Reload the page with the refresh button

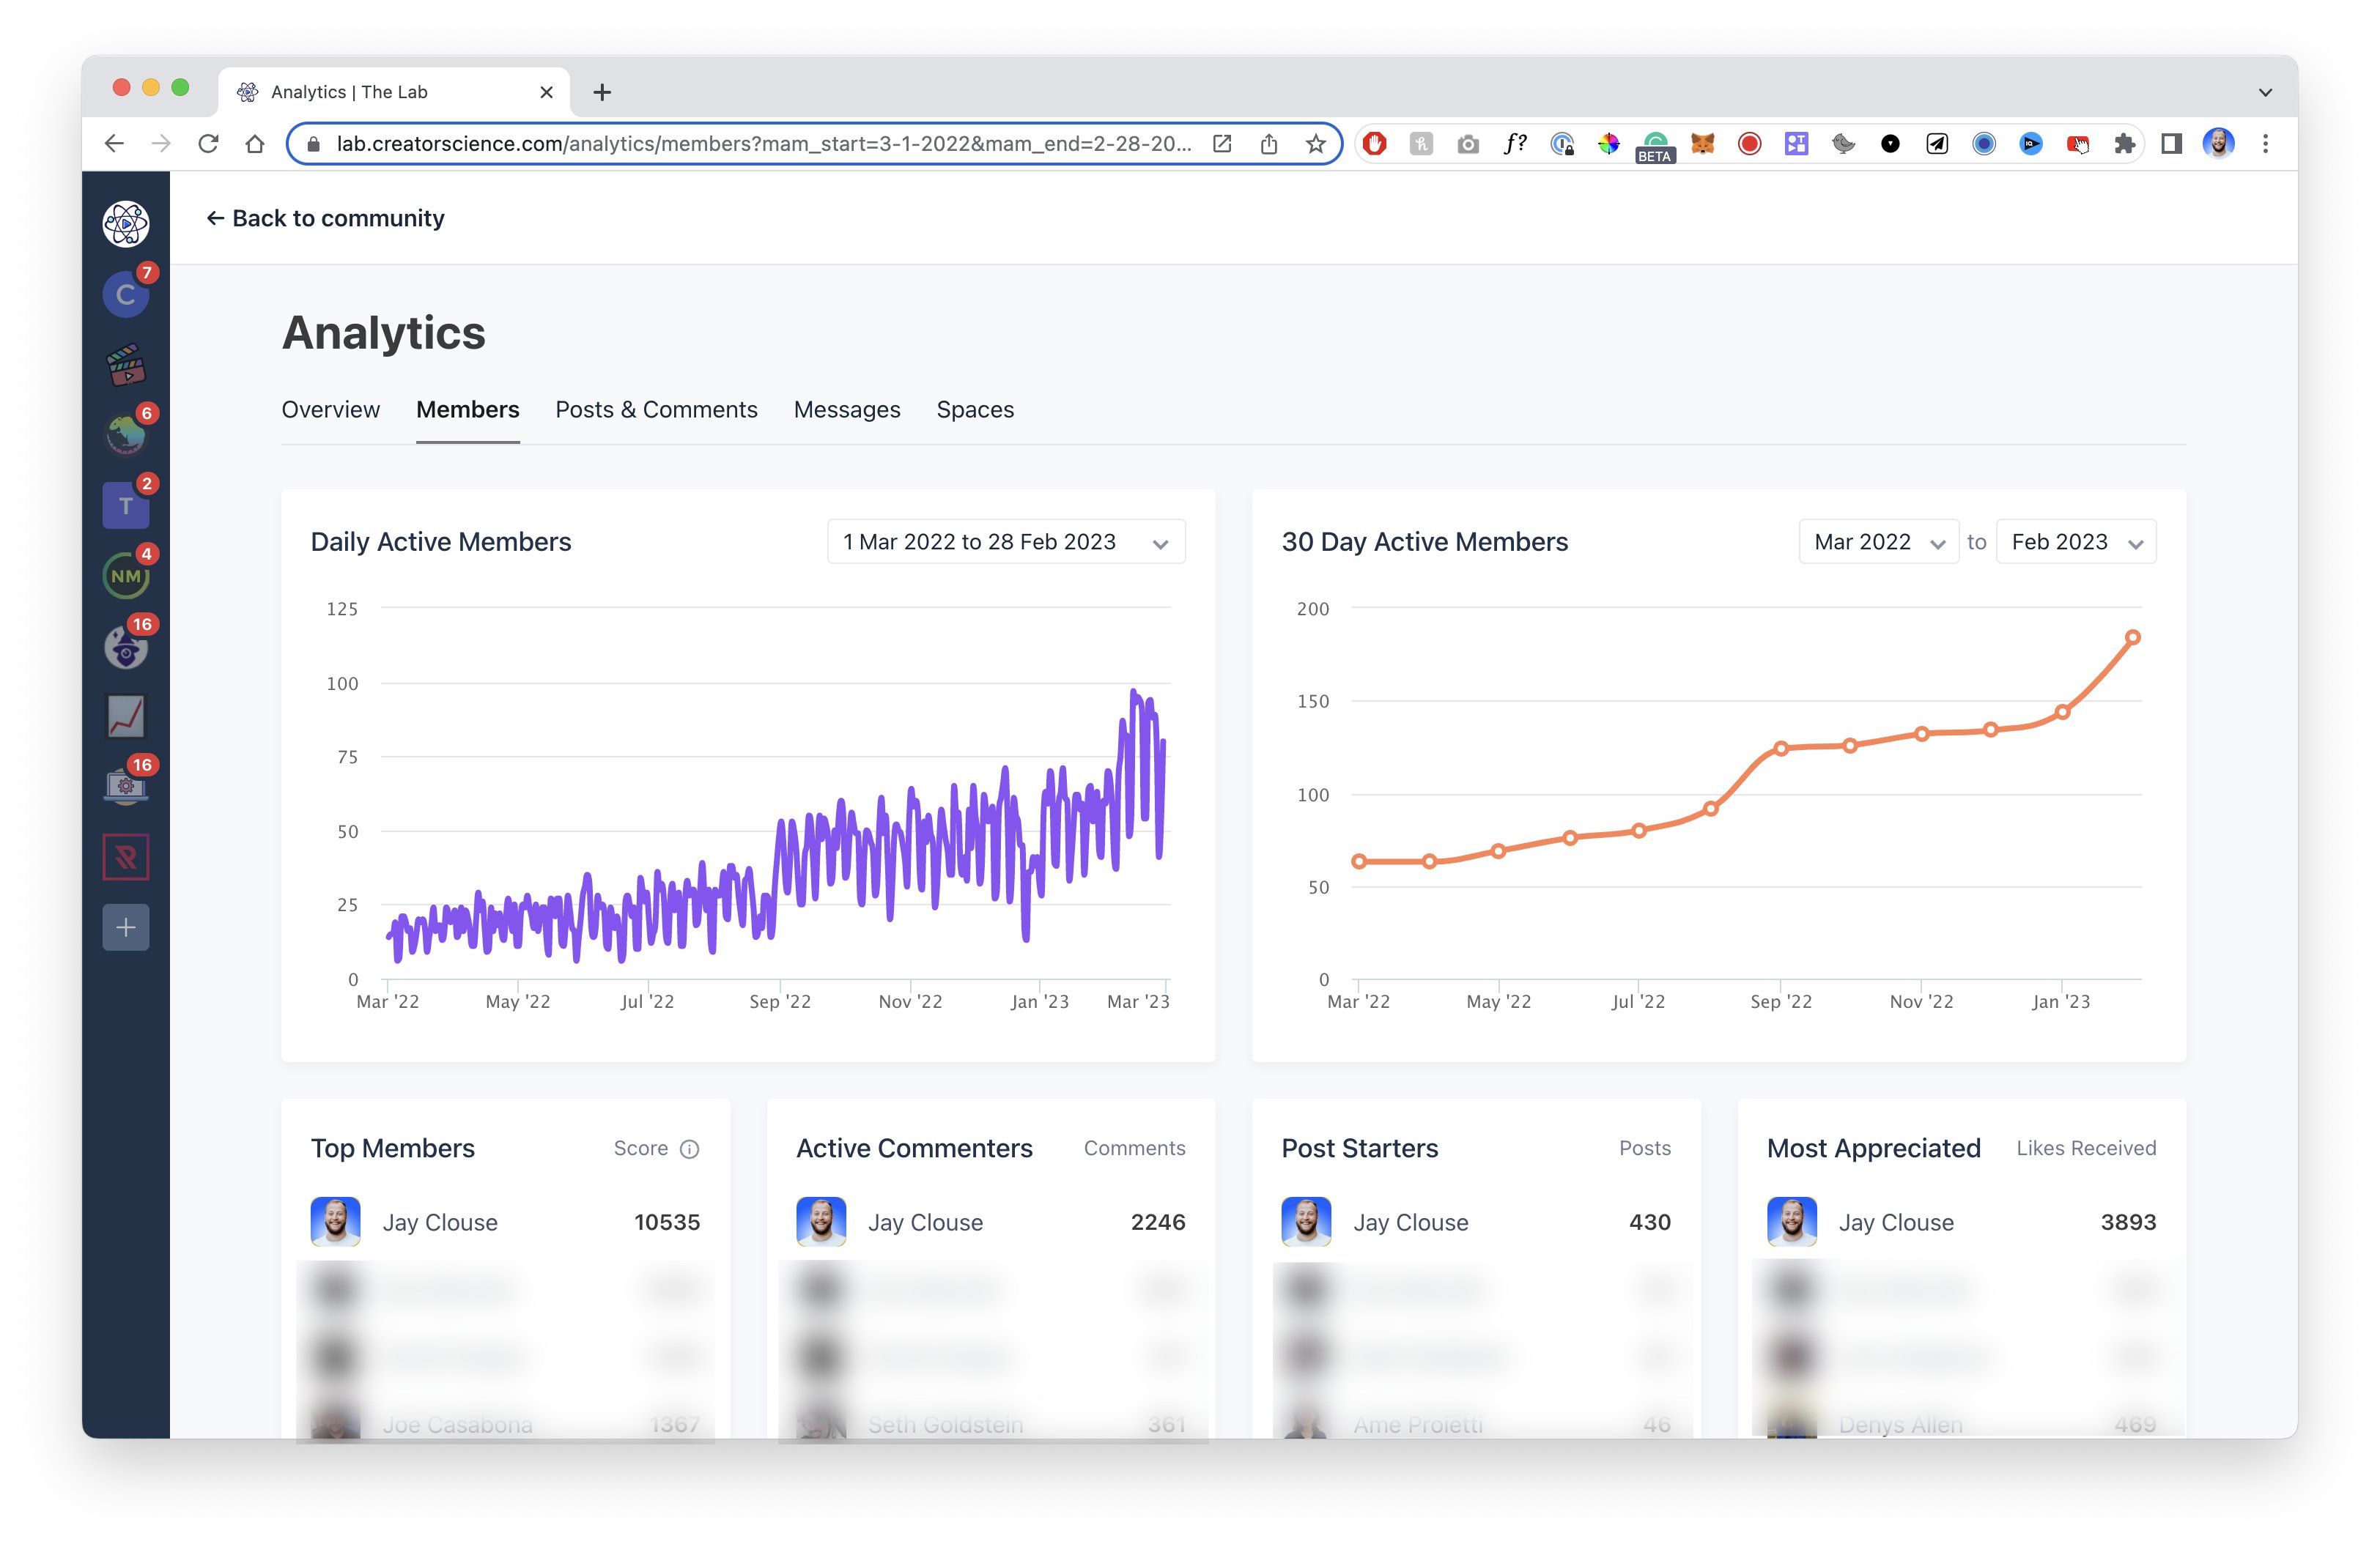pyautogui.click(x=208, y=144)
